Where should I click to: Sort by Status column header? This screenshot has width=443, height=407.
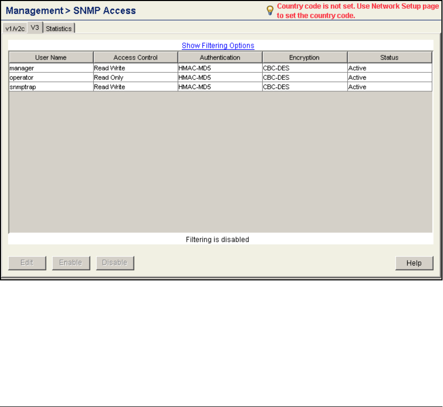[389, 57]
